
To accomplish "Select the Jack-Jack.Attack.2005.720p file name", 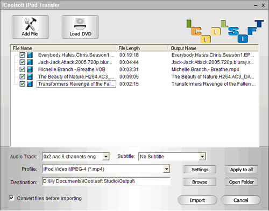I will click(x=75, y=62).
